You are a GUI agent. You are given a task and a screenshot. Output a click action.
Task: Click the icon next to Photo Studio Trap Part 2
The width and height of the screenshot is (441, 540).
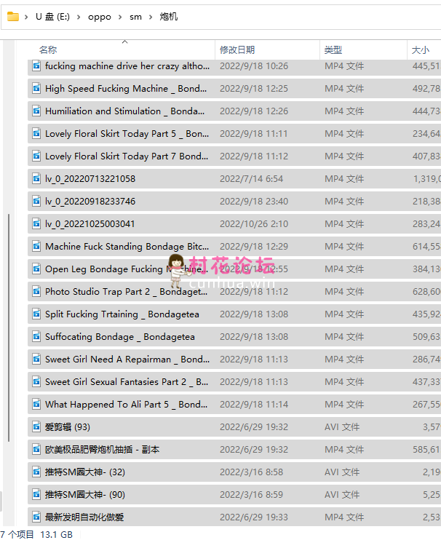(36, 291)
